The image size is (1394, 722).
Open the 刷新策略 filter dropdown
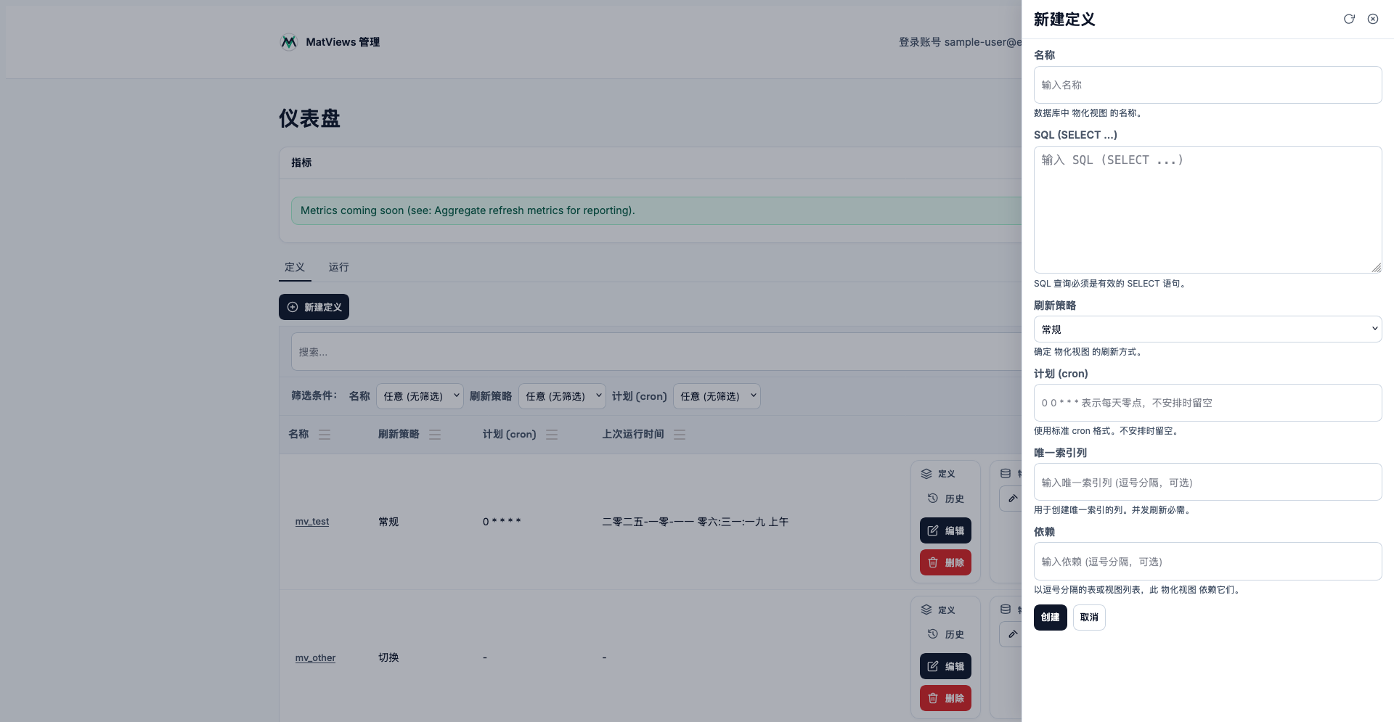point(563,396)
